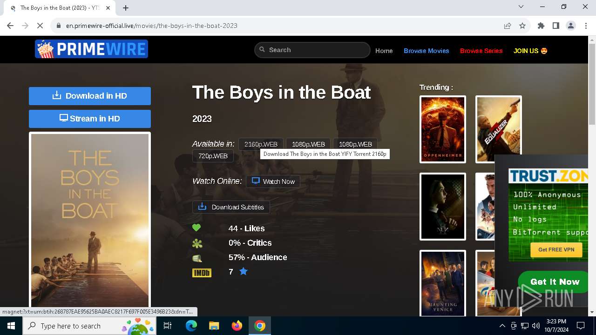Show hidden system tray icons
This screenshot has height=335, width=596.
pyautogui.click(x=502, y=326)
